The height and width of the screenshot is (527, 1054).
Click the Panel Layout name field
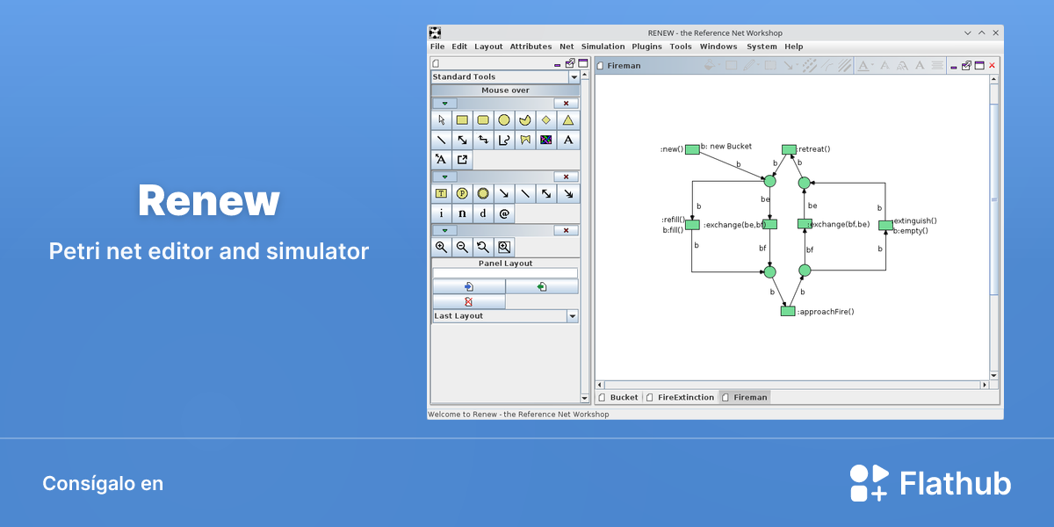click(x=505, y=273)
